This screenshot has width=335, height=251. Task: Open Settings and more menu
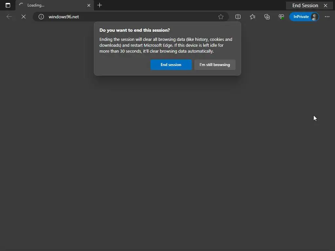coord(327,17)
